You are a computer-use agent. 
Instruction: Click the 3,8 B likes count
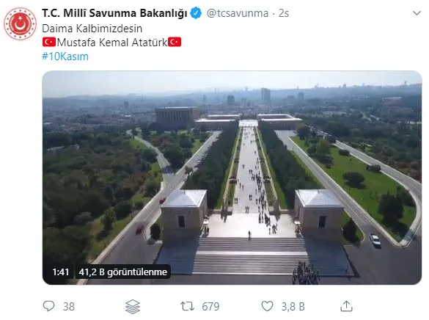pos(293,307)
